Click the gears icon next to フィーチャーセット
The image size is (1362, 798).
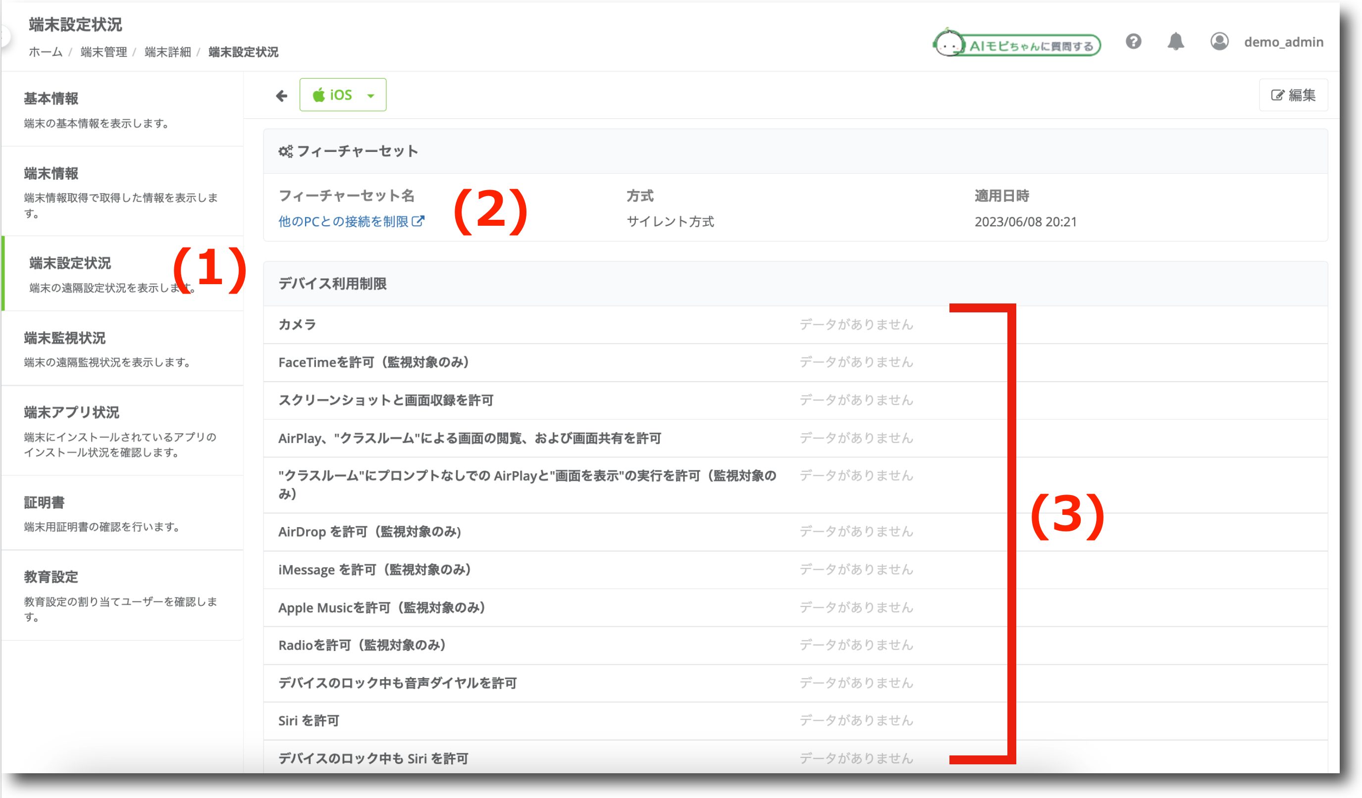coord(285,151)
